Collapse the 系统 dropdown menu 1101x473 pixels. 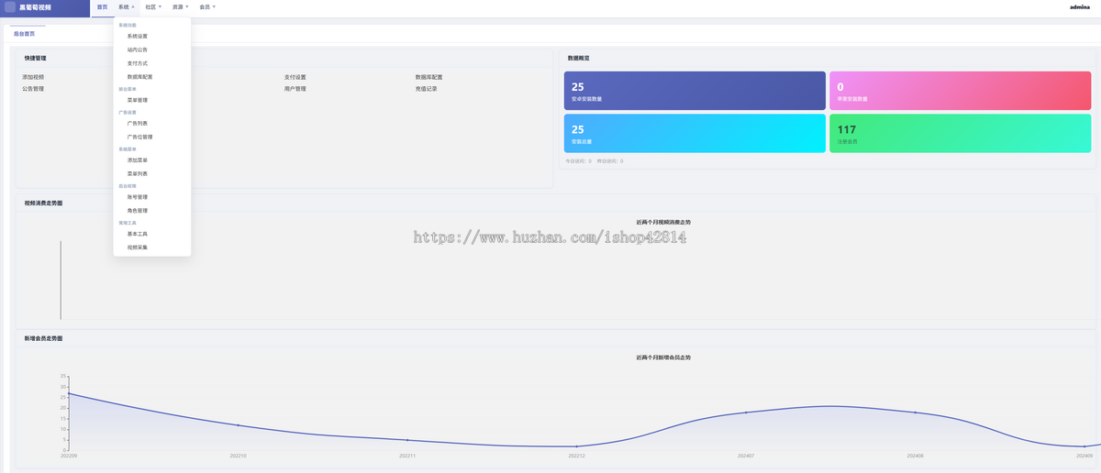(126, 6)
